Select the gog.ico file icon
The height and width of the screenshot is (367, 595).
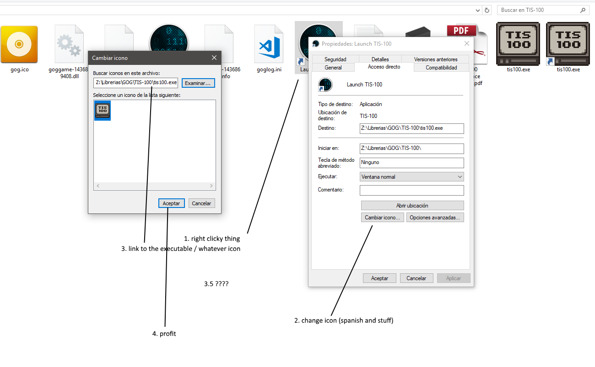point(19,44)
